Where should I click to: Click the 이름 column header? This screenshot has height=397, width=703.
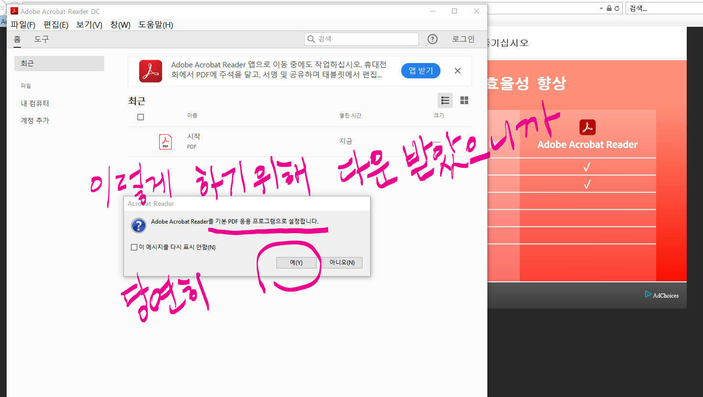click(192, 116)
